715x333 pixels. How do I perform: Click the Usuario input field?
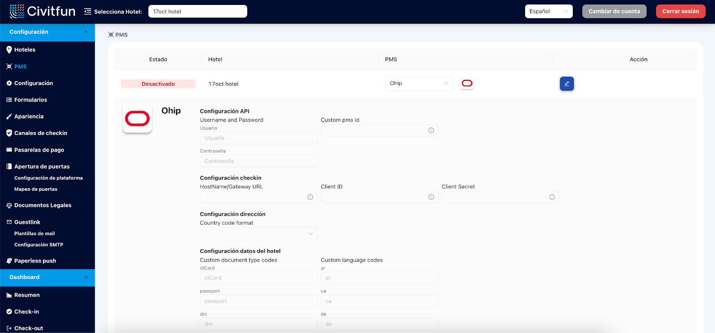coord(259,138)
